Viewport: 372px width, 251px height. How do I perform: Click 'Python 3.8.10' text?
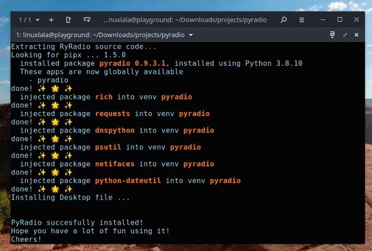[x=274, y=63]
